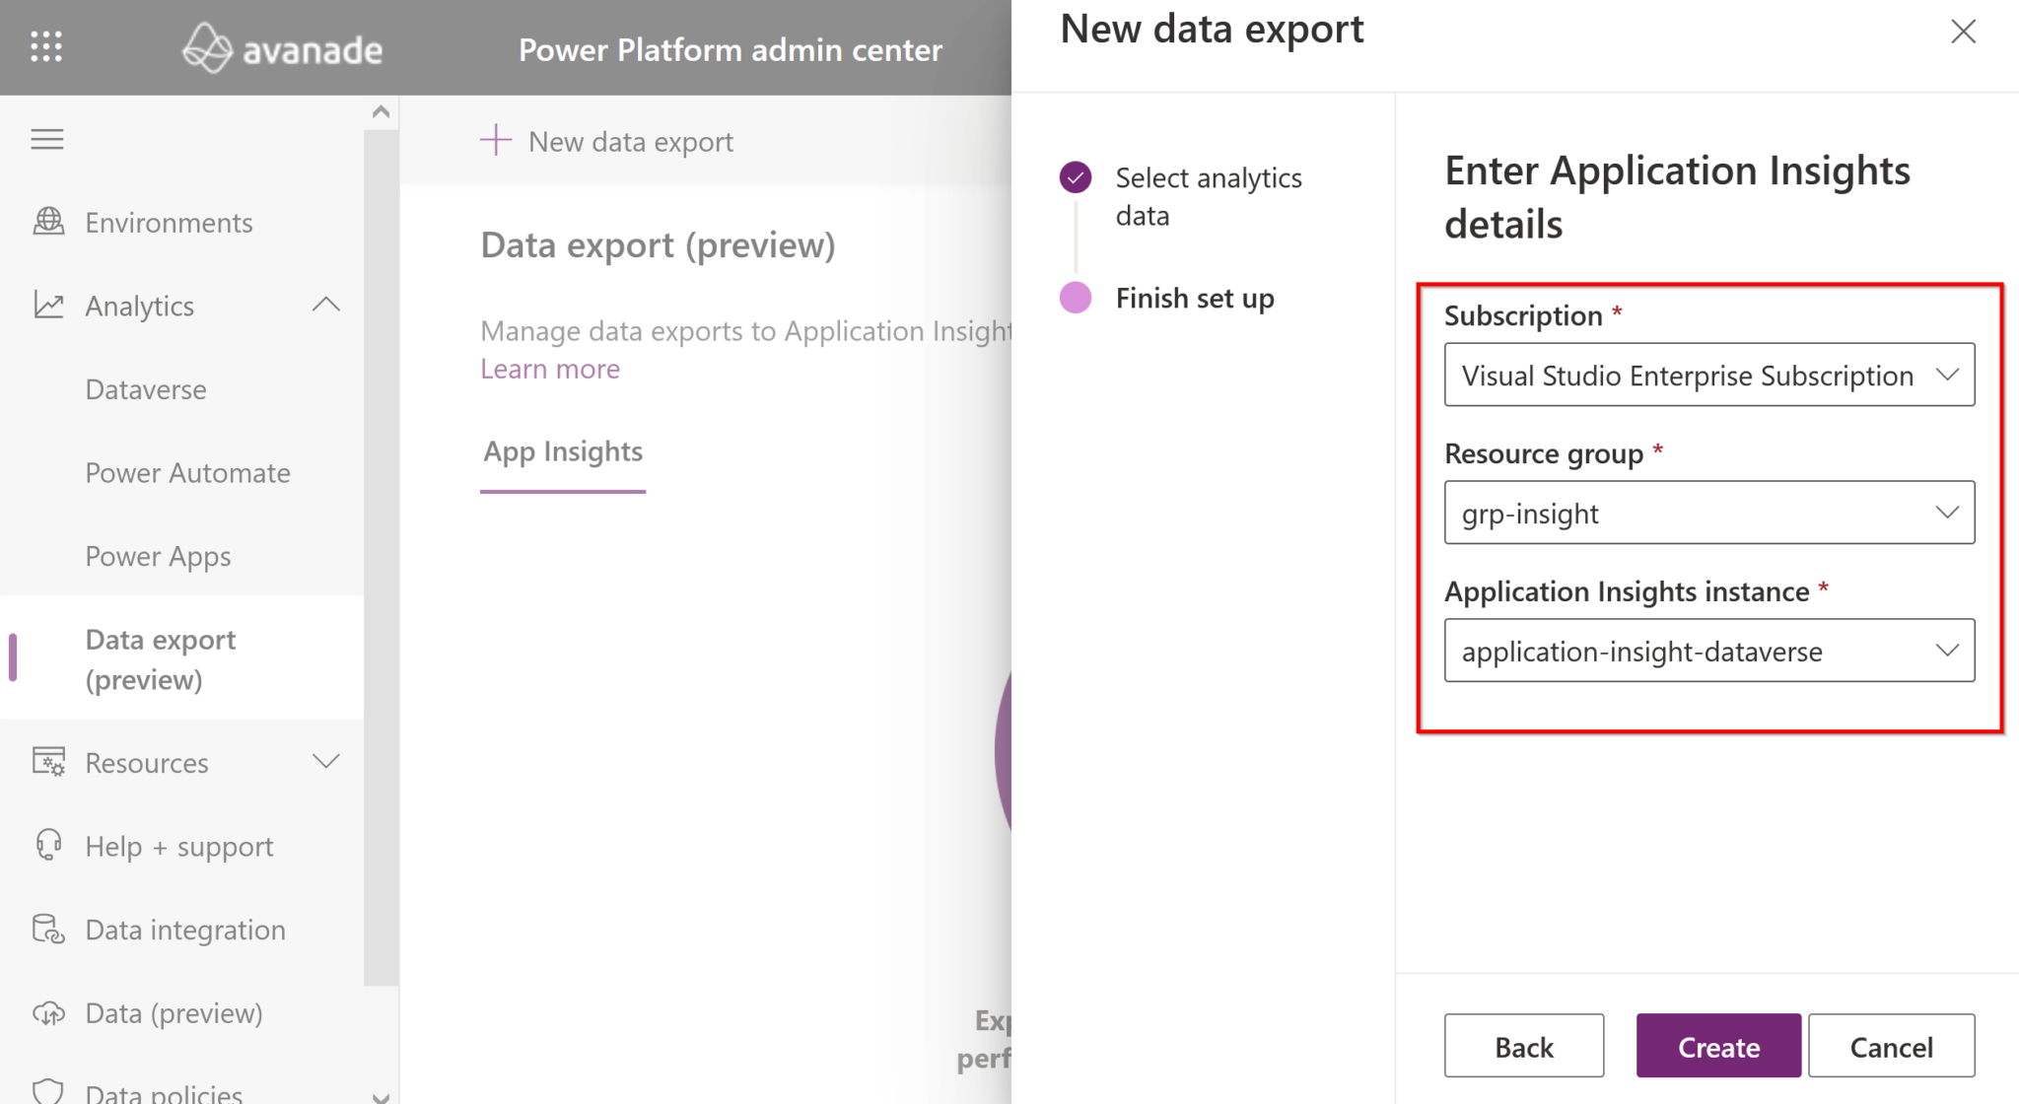Expand the Resources section in sidebar

point(326,760)
